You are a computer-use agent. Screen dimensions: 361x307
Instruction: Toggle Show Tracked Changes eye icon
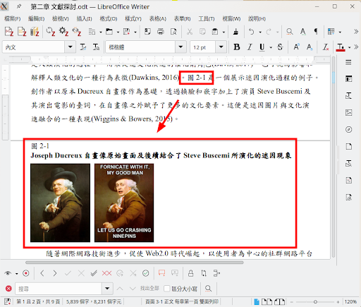coord(8,273)
